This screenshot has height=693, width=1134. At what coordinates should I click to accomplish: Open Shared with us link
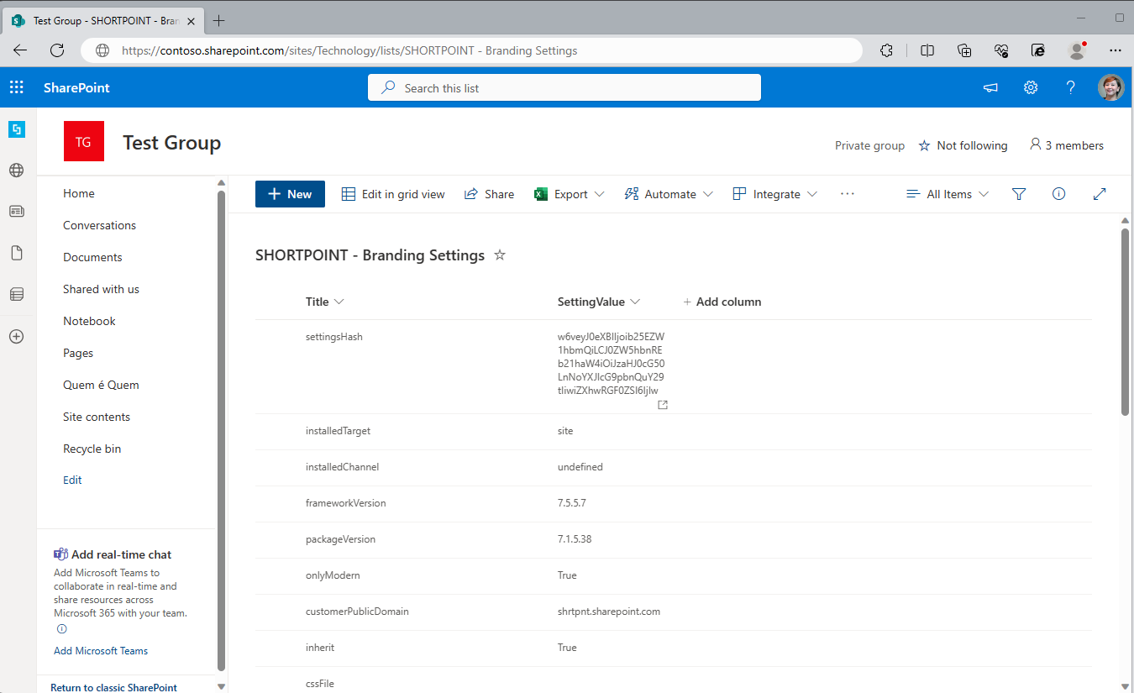tap(101, 289)
